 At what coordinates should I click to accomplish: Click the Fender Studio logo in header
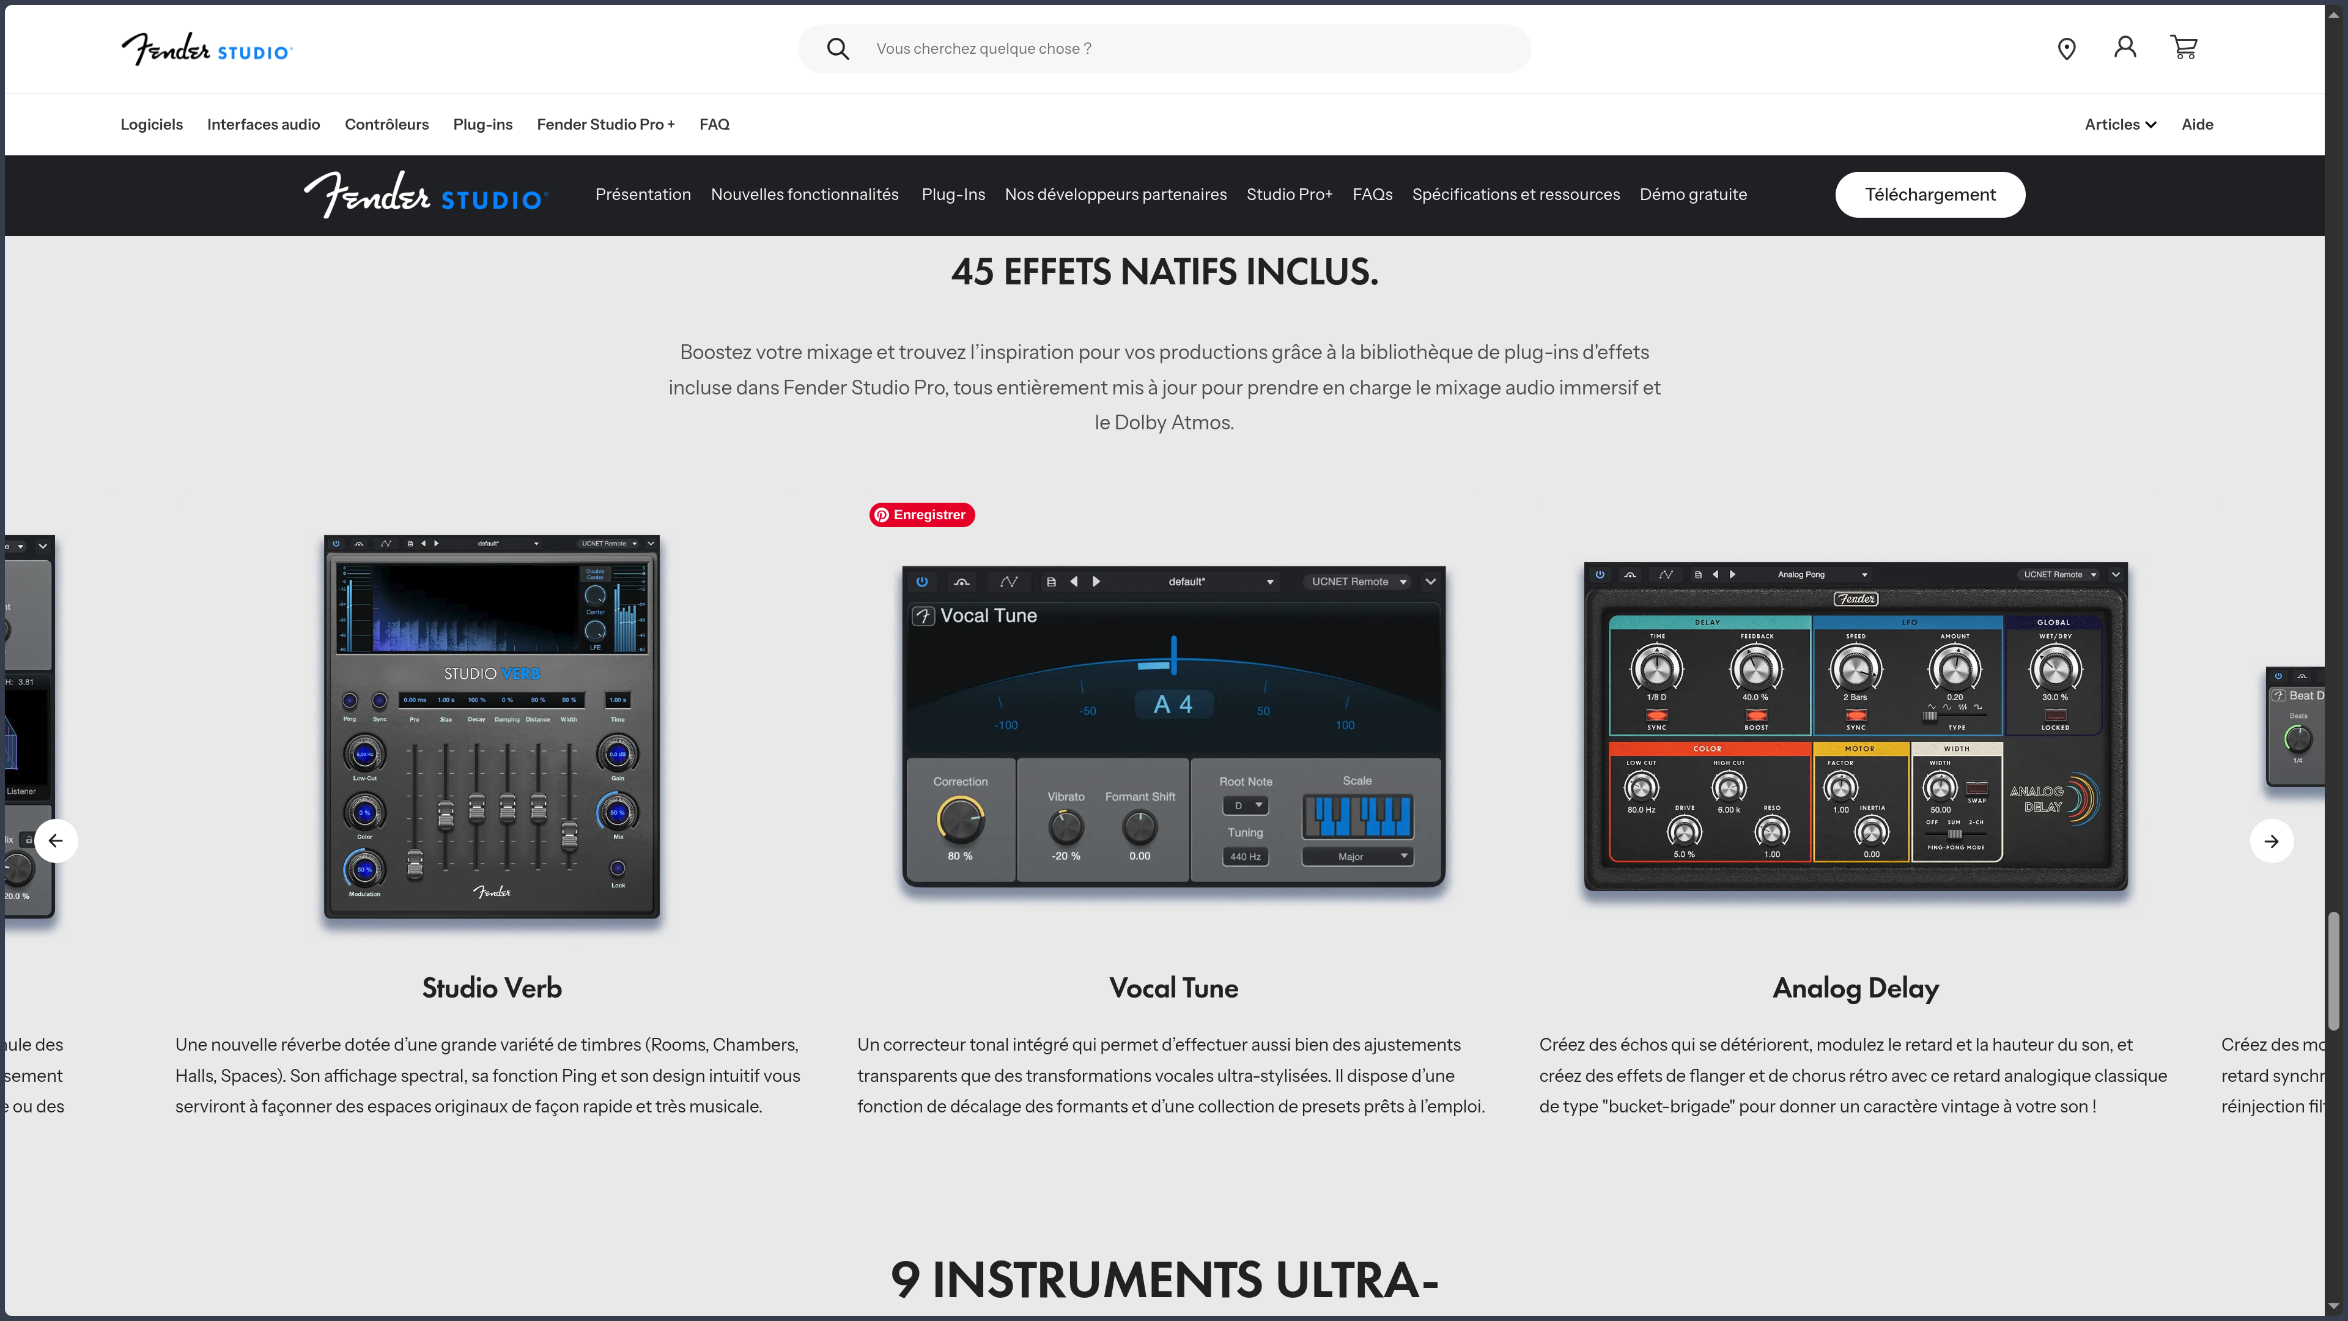207,49
